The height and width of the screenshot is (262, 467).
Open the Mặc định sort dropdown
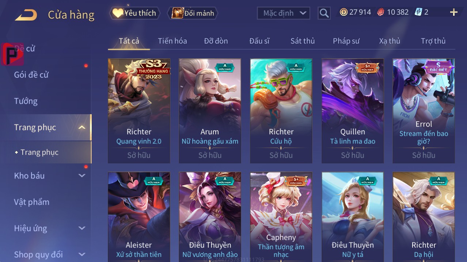pyautogui.click(x=284, y=13)
